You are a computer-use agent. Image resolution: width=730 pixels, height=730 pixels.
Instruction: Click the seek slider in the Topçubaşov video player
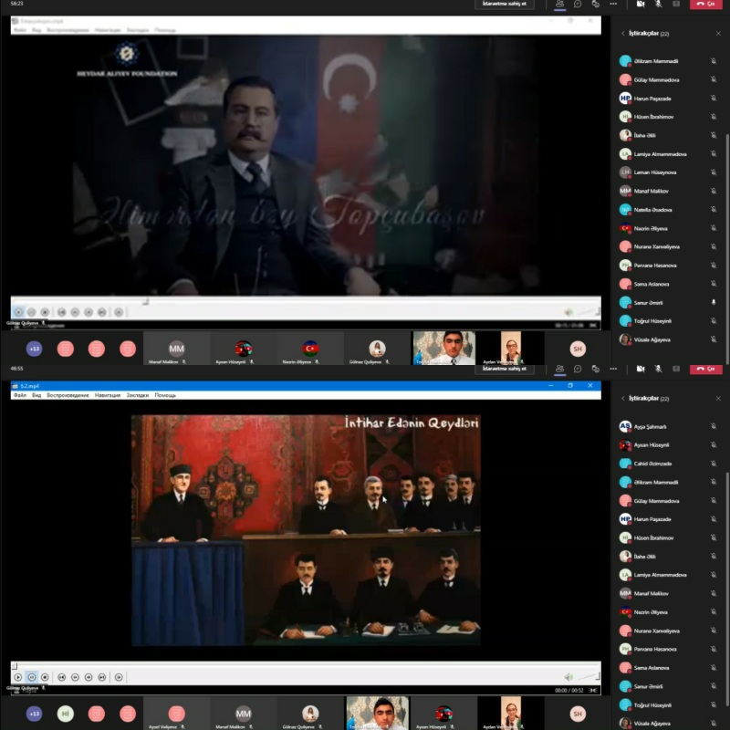click(x=306, y=302)
